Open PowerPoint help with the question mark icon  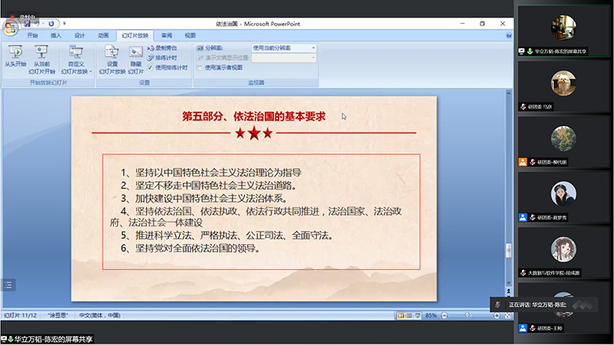click(x=509, y=35)
